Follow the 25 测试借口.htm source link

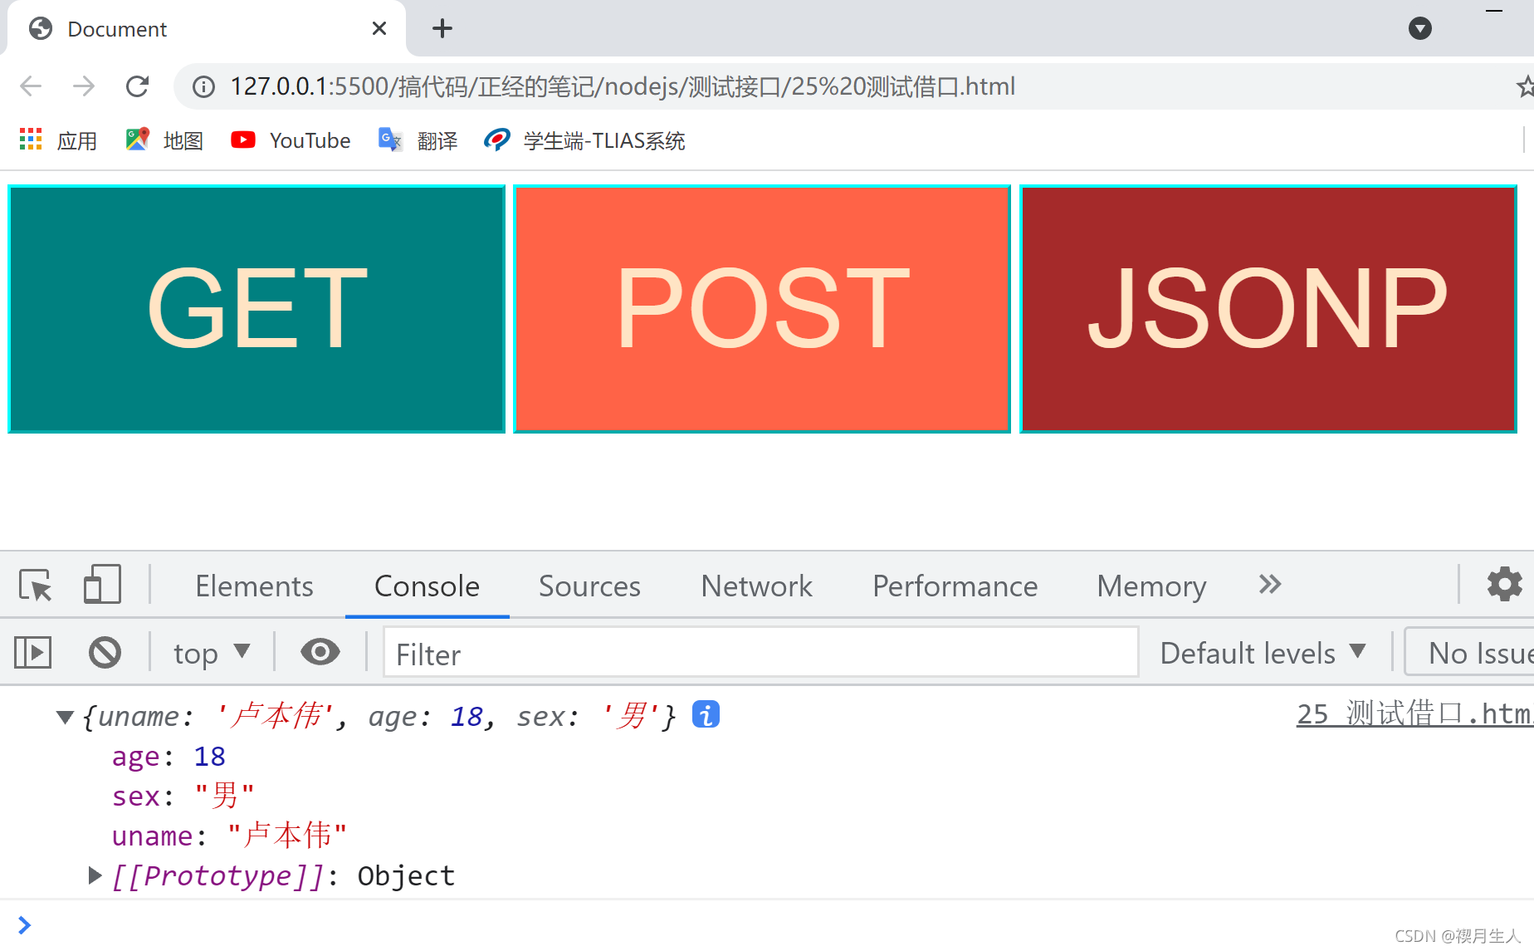[x=1411, y=714]
